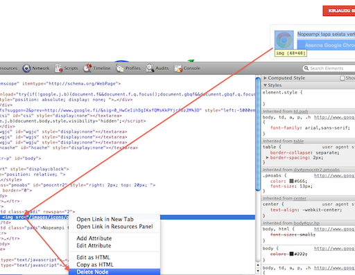The image size is (355, 275).
Task: Focus the Search Elements field
Action: pyautogui.click(x=329, y=69)
